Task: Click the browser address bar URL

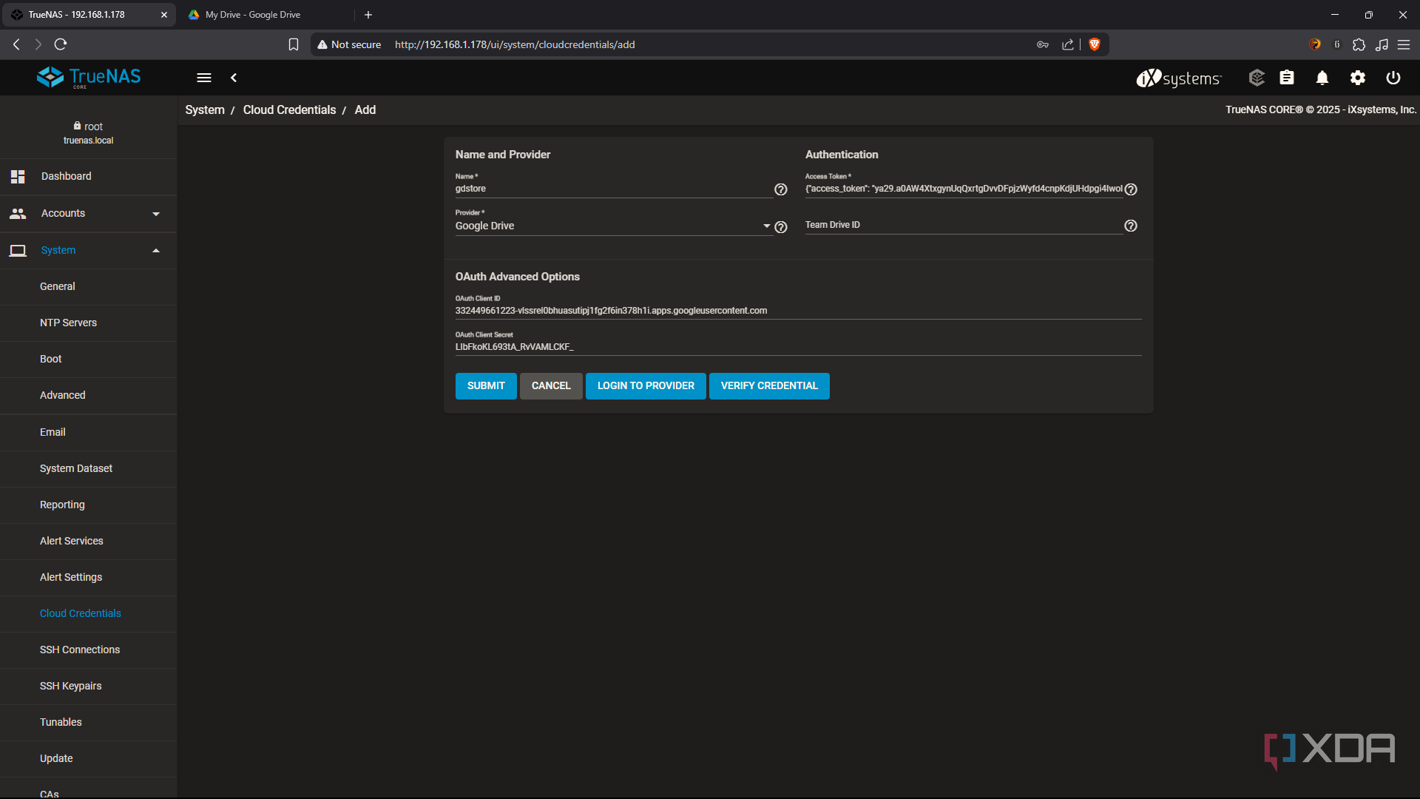Action: (x=515, y=44)
